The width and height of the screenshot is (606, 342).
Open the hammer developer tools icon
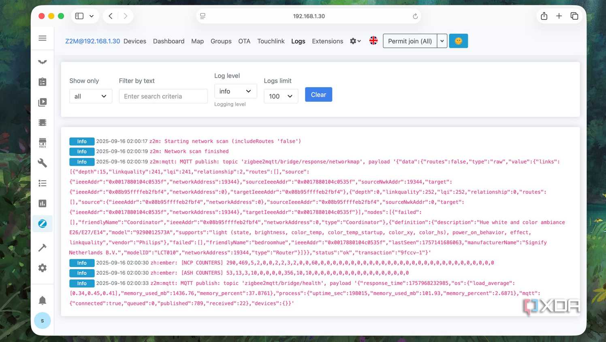(x=42, y=248)
